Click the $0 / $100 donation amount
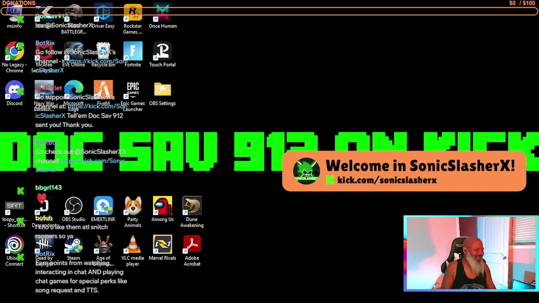 click(522, 3)
